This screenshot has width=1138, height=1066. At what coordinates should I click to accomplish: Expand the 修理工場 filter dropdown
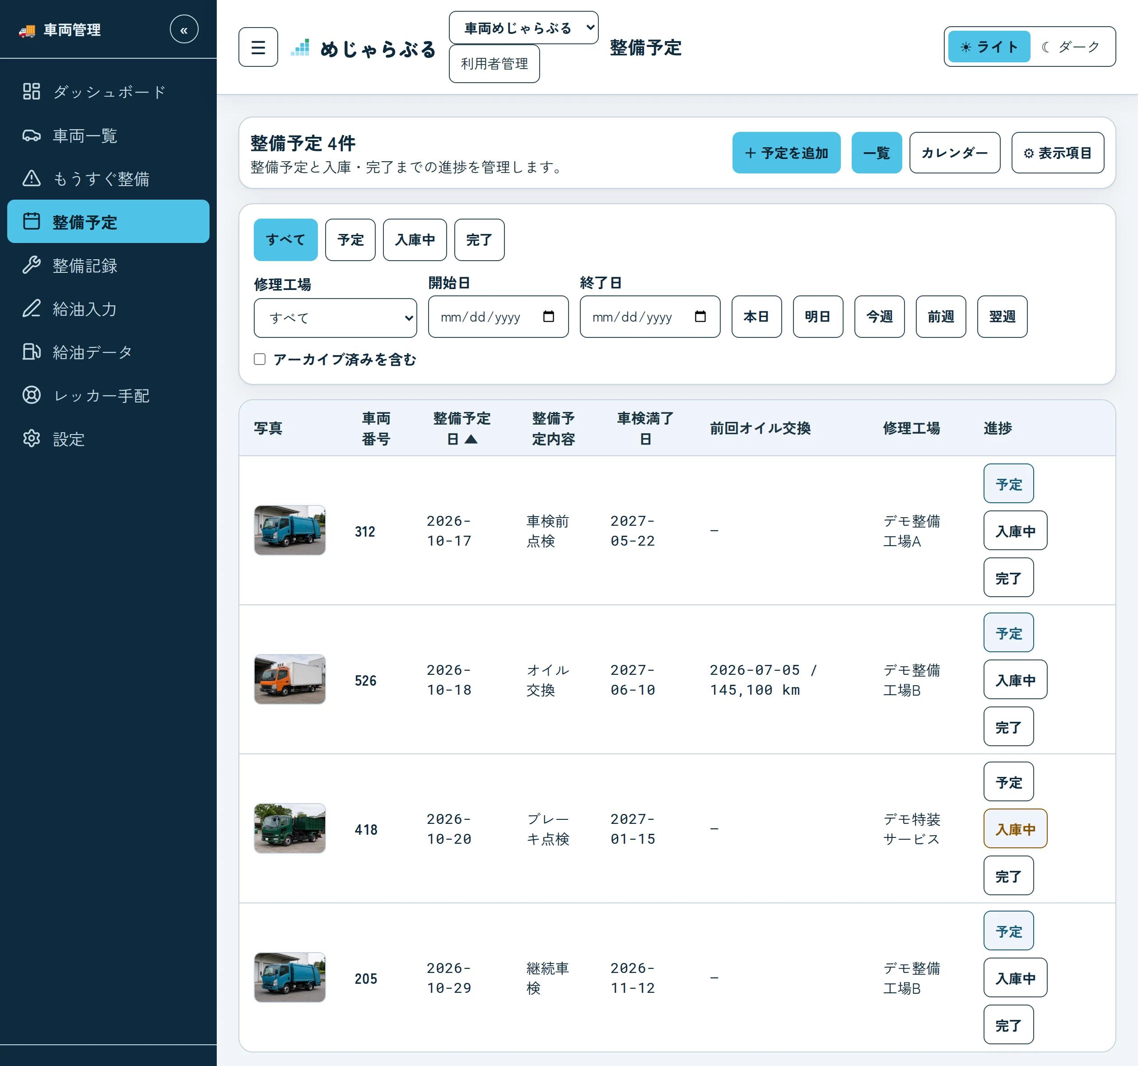[335, 318]
